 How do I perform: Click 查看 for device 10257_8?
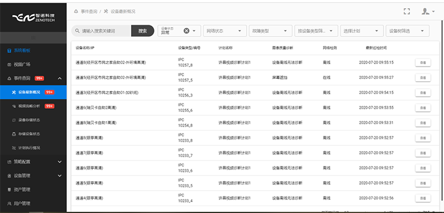coord(423,62)
